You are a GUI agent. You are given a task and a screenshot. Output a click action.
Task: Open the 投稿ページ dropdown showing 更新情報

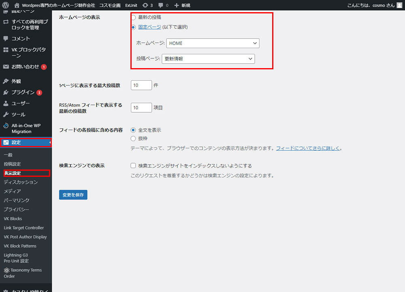pos(208,59)
